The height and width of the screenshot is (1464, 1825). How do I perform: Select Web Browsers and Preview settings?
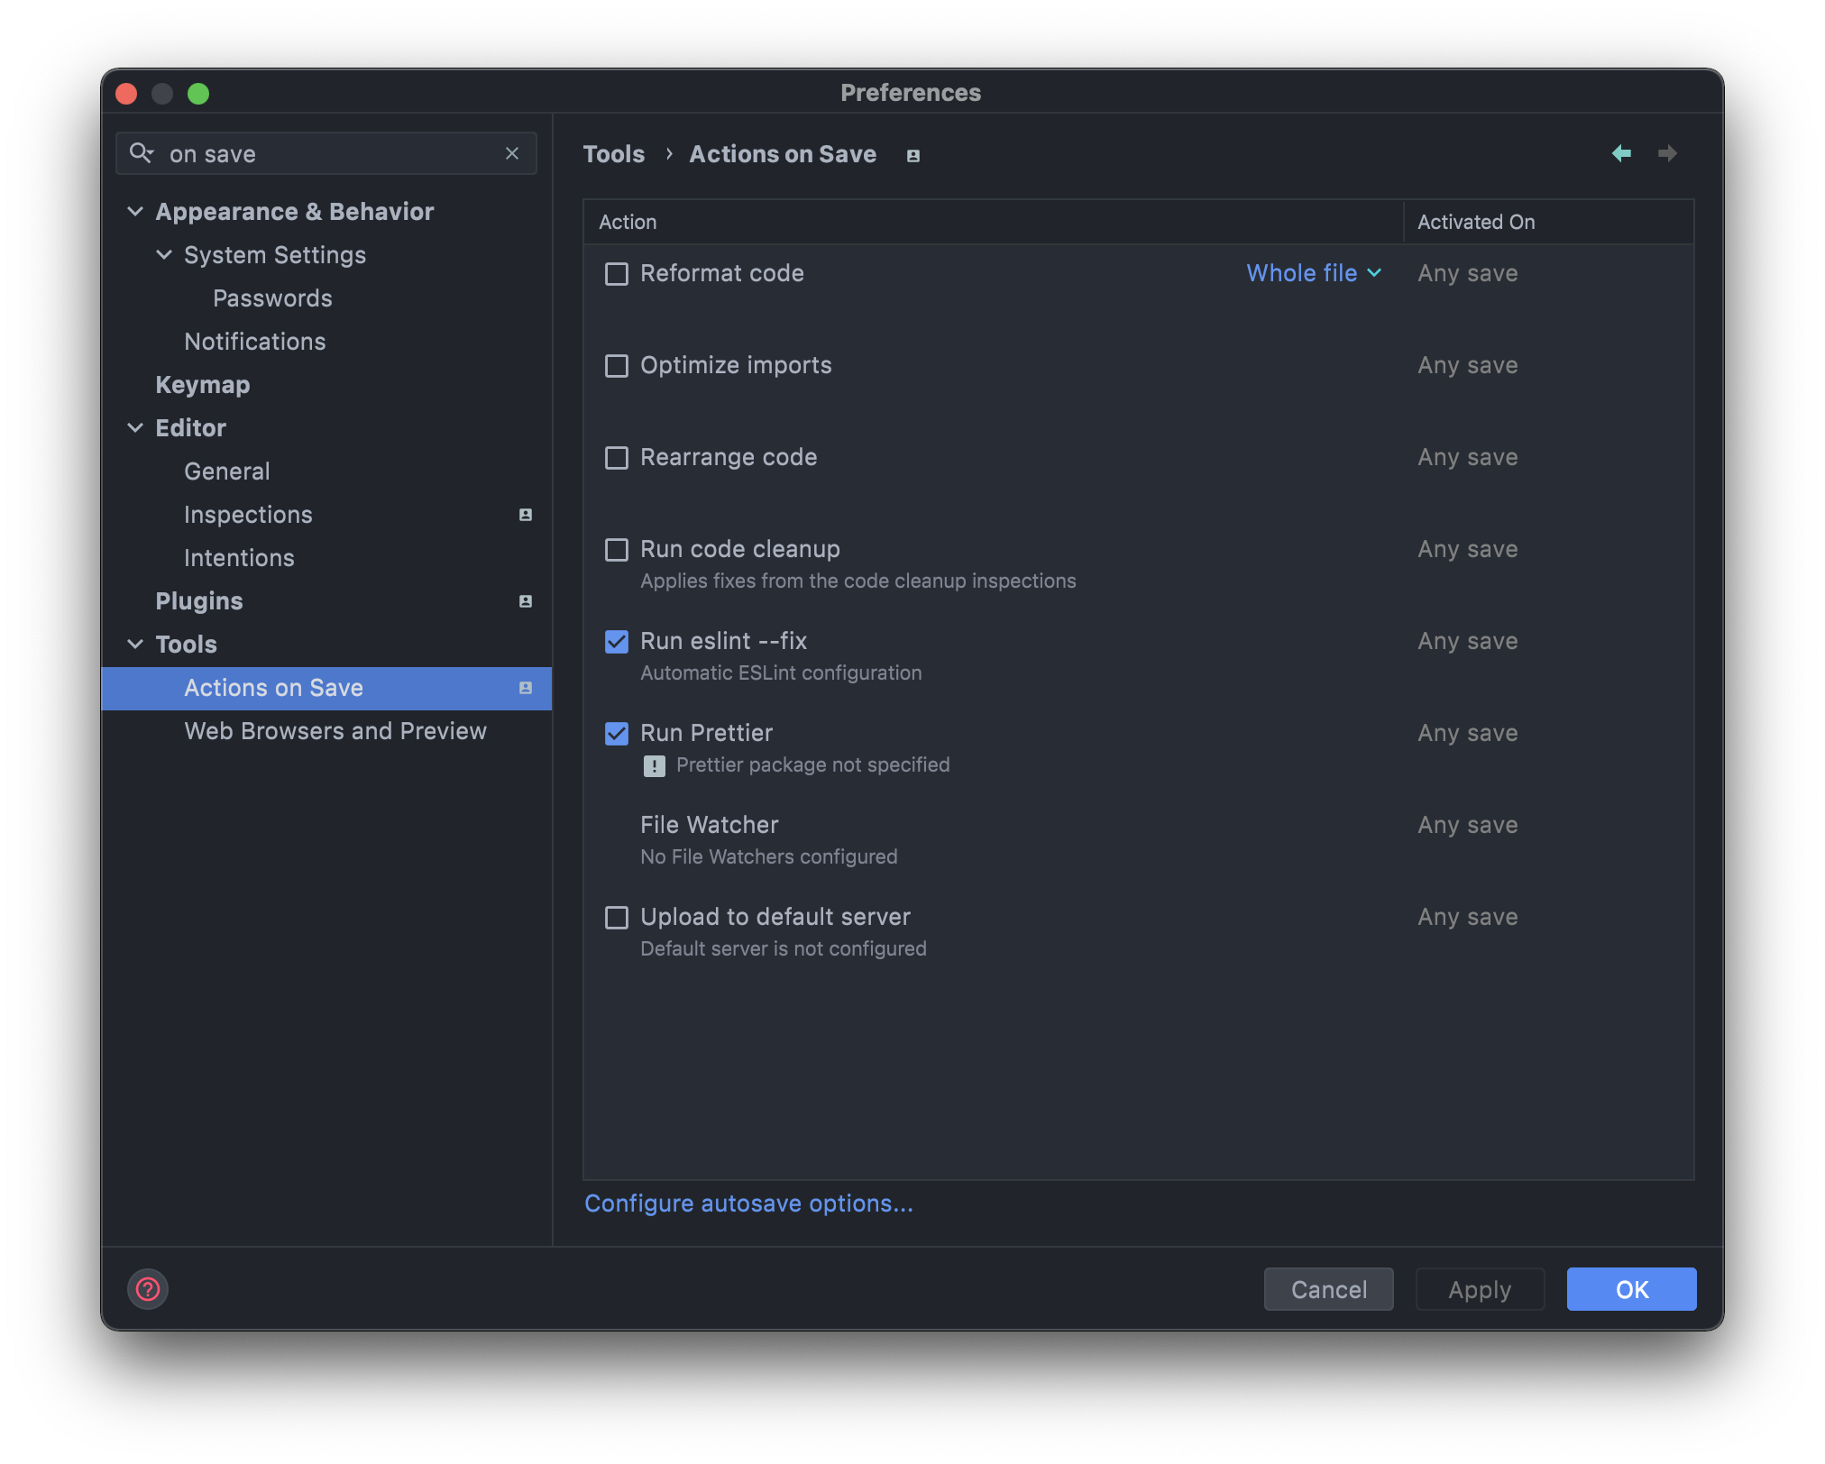335,731
